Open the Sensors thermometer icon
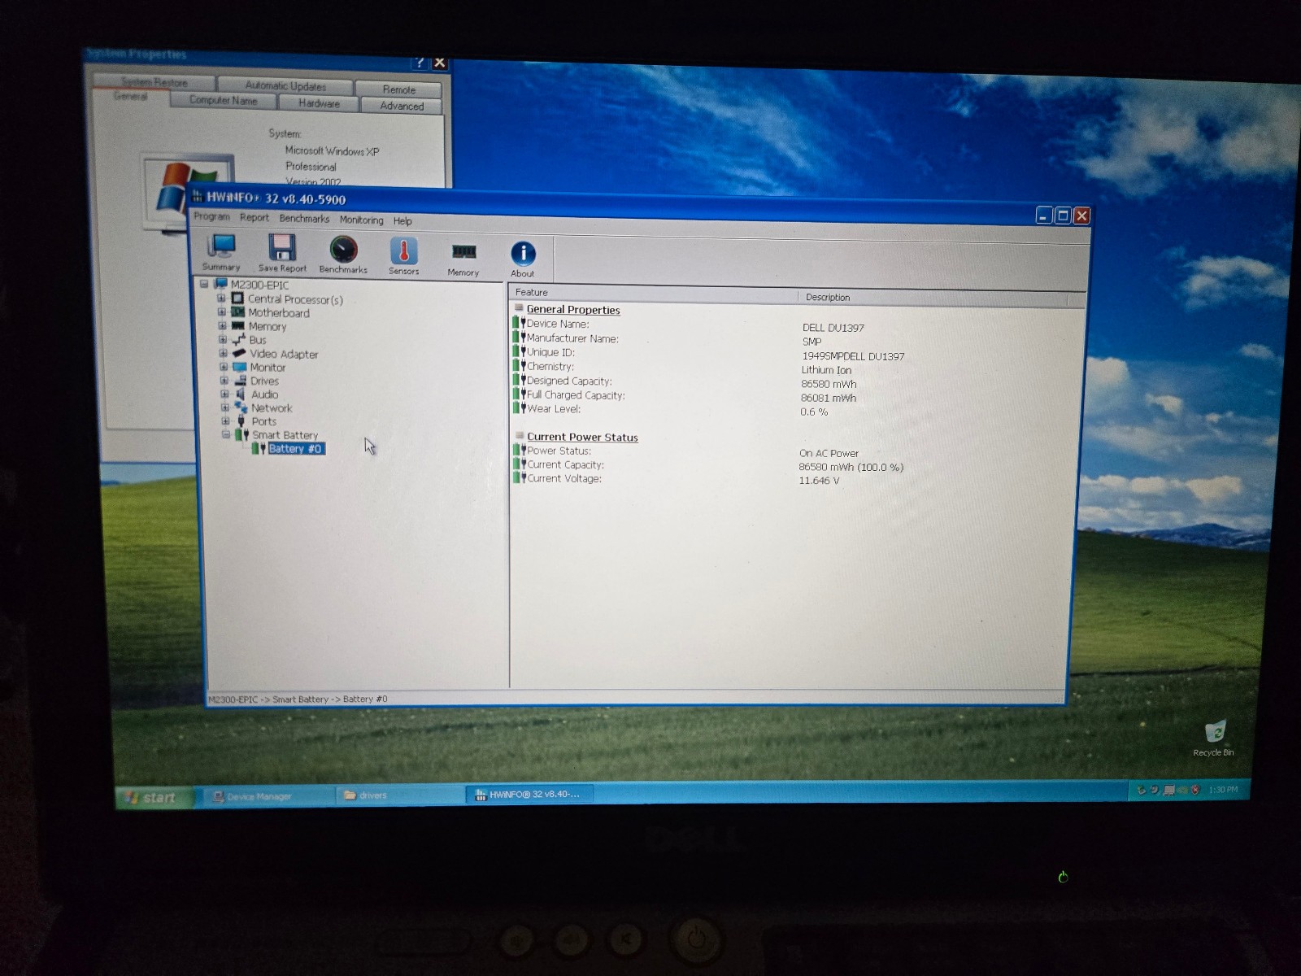1301x976 pixels. coord(403,251)
